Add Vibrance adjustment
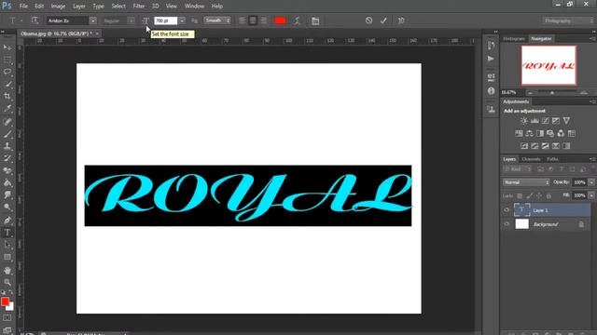Image resolution: width=597 pixels, height=335 pixels. click(x=566, y=121)
